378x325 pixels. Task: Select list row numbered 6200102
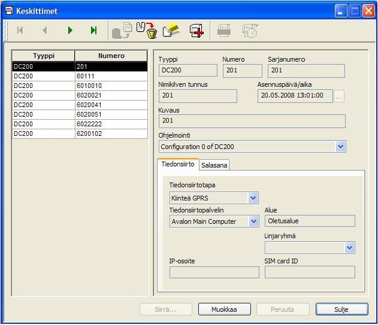pyautogui.click(x=80, y=133)
